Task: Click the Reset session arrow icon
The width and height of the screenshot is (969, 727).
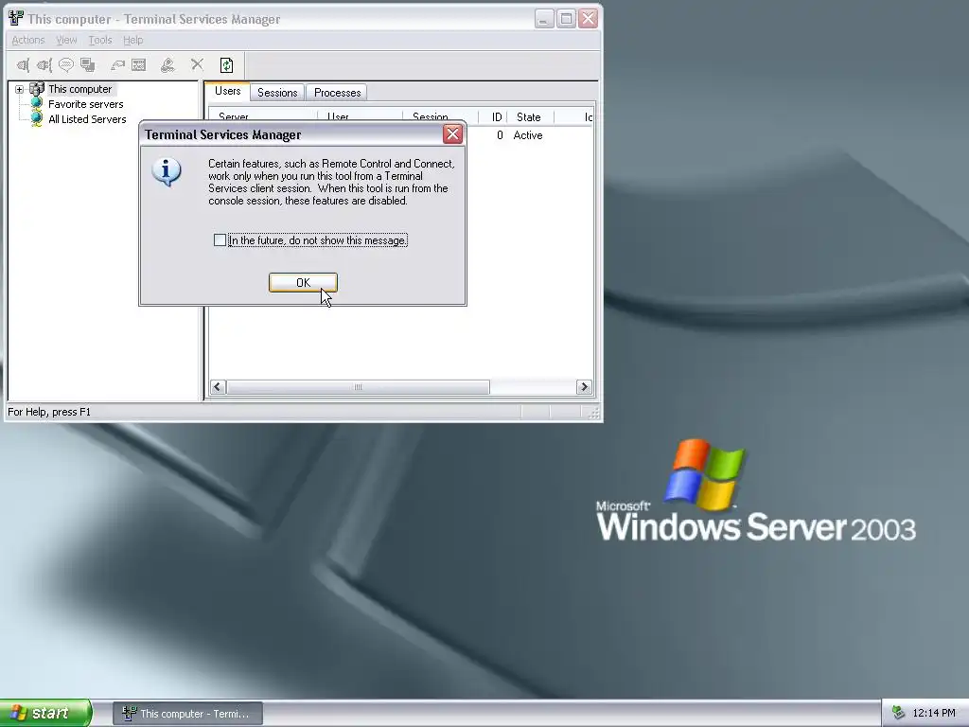Action: click(117, 65)
